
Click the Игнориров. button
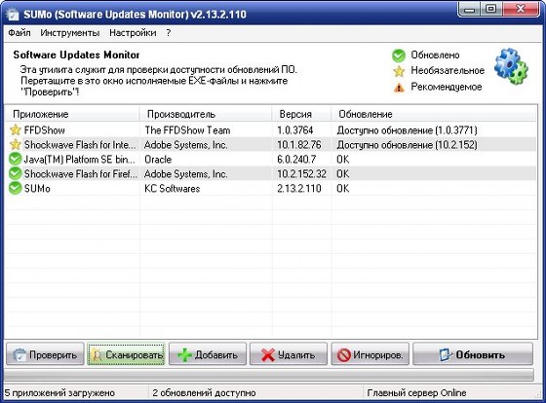pyautogui.click(x=370, y=354)
